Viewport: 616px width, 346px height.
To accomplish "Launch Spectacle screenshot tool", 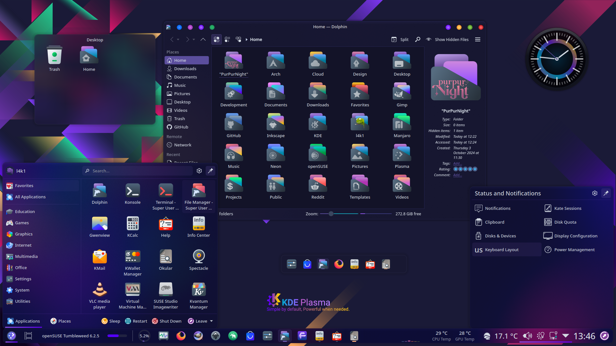I will 199,260.
